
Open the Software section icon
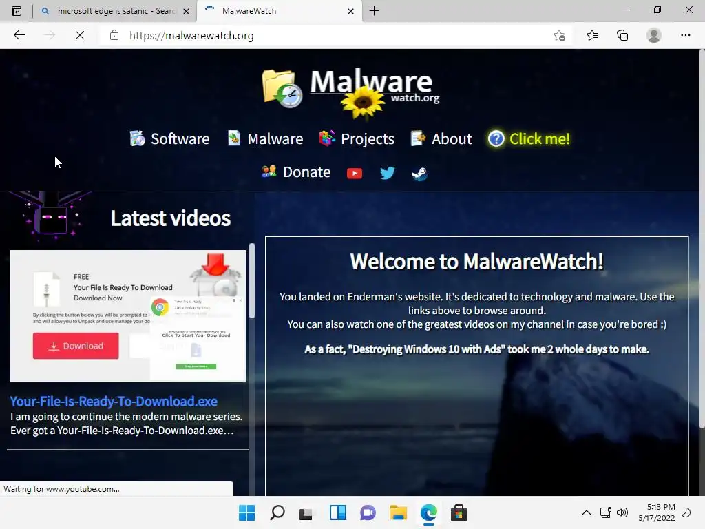coord(137,138)
